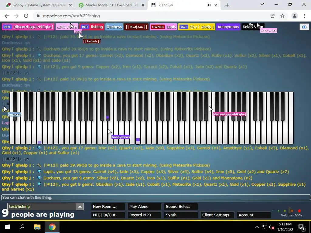The height and width of the screenshot is (233, 311).
Task: Go back using the browser back arrow
Action: (x=7, y=16)
